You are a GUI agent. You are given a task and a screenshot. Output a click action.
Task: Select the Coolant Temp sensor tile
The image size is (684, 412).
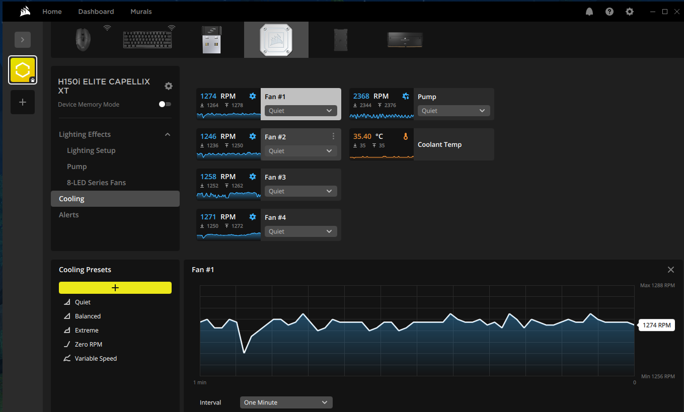[x=422, y=144]
